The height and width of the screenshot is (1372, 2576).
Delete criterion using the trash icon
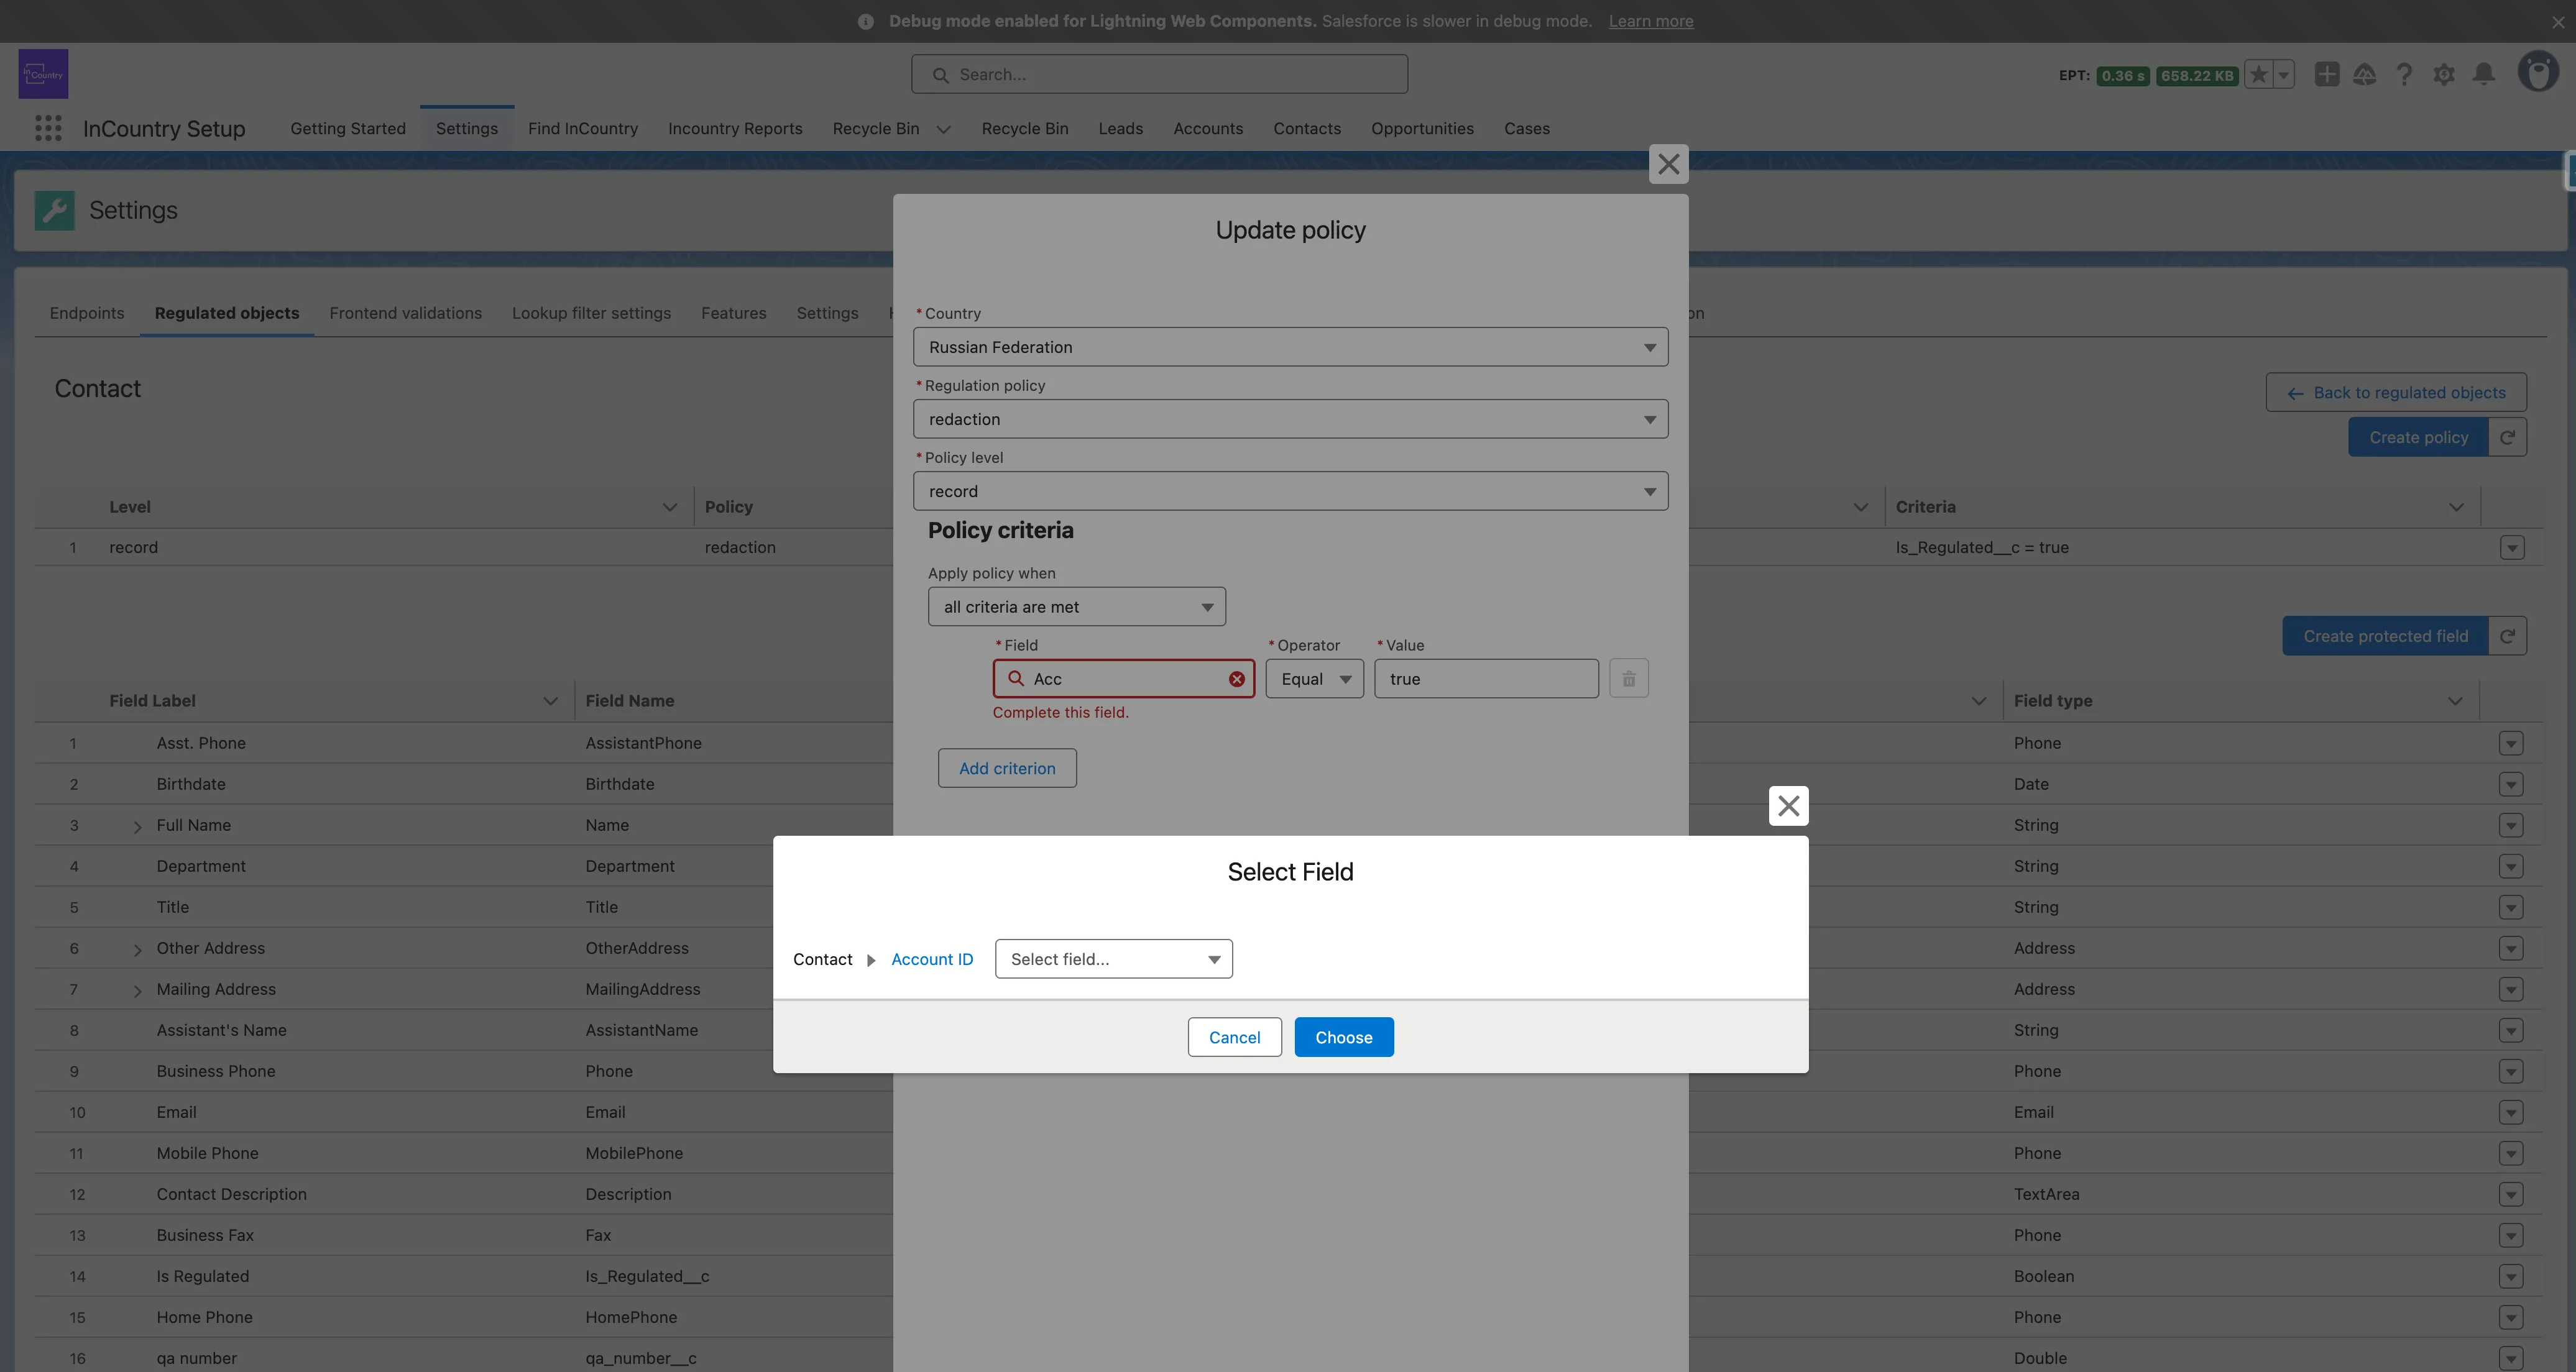pos(1628,679)
